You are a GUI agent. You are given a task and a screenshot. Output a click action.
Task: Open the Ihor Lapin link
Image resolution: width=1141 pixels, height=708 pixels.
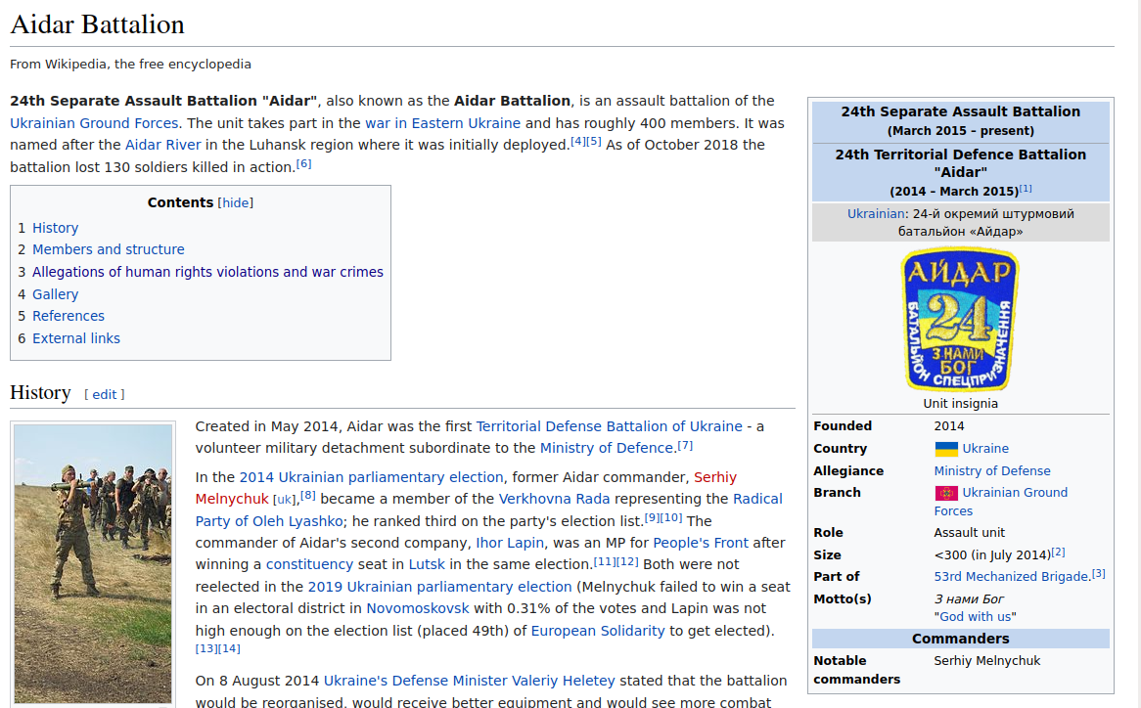tap(510, 543)
